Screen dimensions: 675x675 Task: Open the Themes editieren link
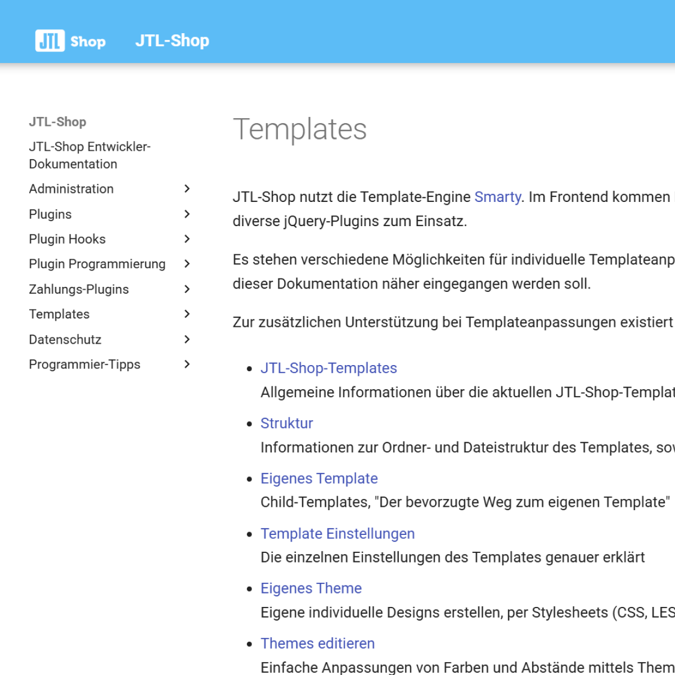(317, 643)
